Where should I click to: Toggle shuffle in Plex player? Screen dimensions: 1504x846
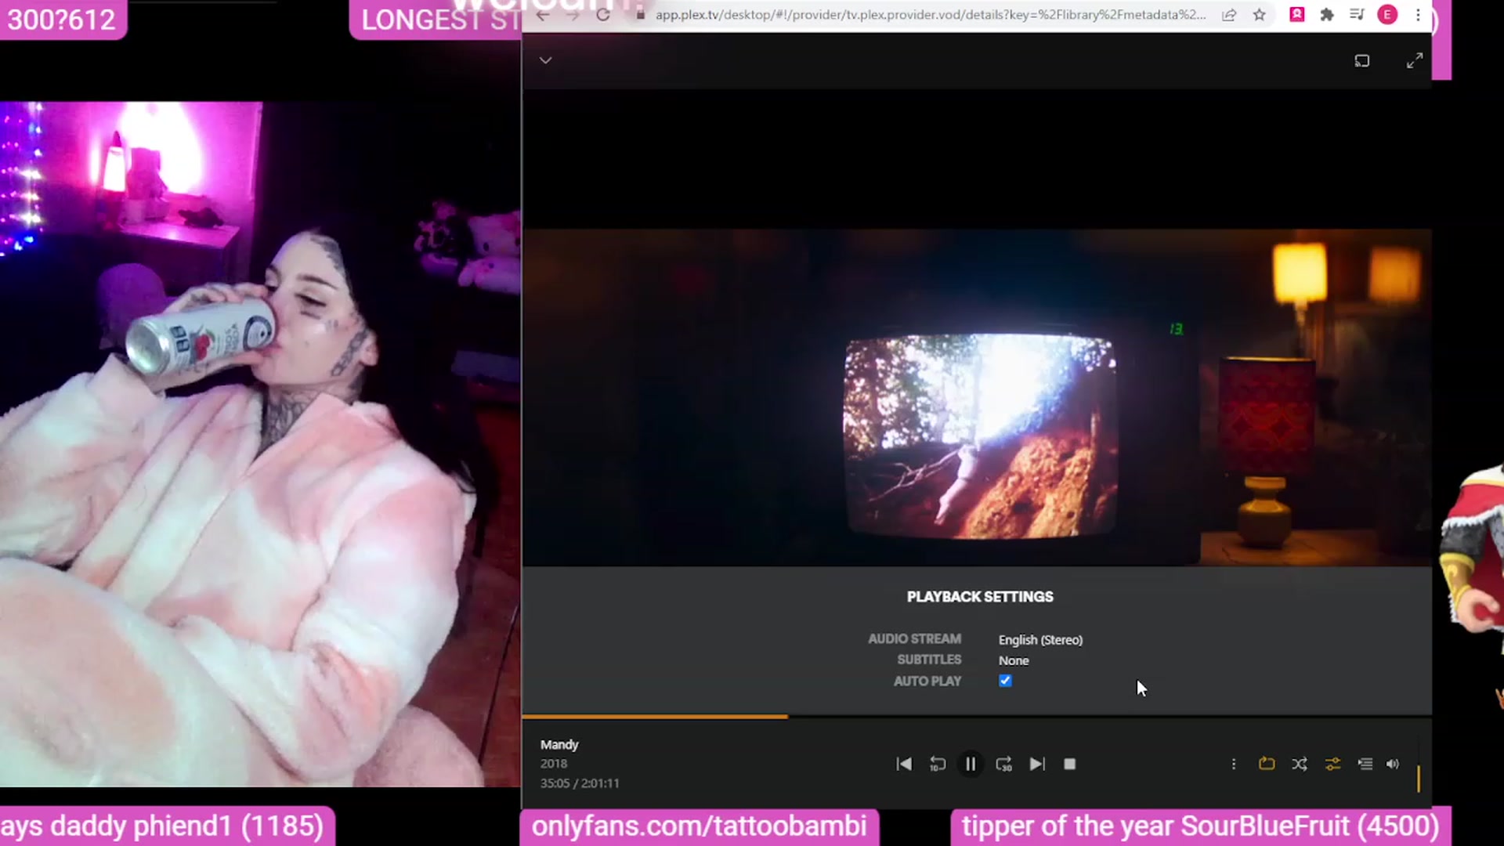tap(1299, 764)
